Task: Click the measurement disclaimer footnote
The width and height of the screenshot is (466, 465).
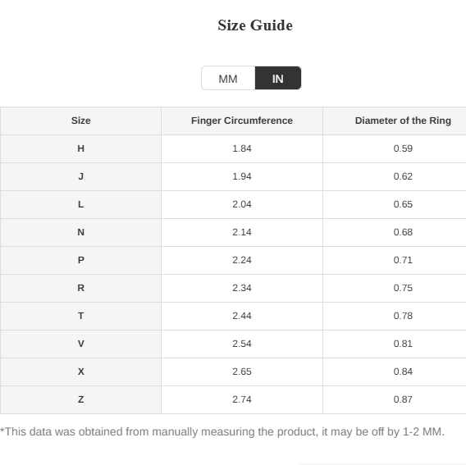Action: point(222,431)
